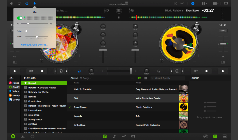Toggle SYNC on the right deck
This screenshot has height=140, width=238.
(x=223, y=31)
